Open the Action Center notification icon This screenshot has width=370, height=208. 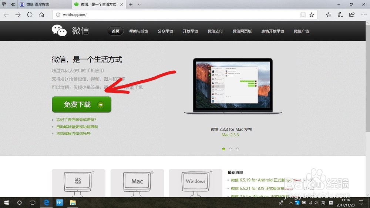(x=361, y=202)
